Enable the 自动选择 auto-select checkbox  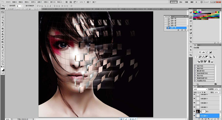point(9,6)
